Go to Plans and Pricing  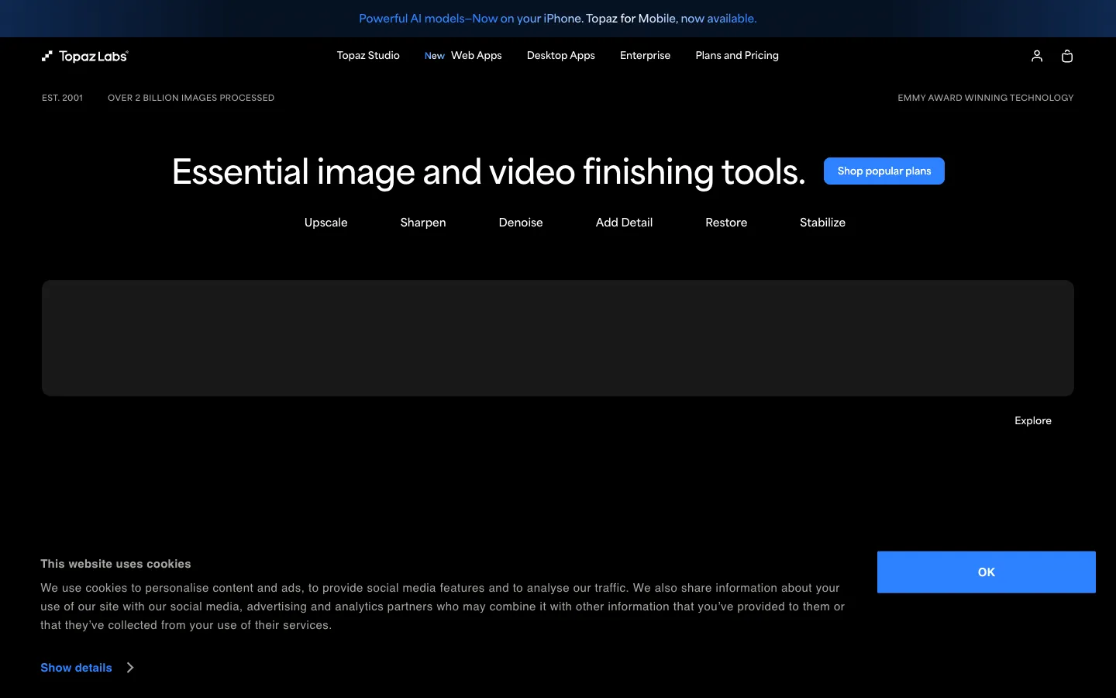737,56
